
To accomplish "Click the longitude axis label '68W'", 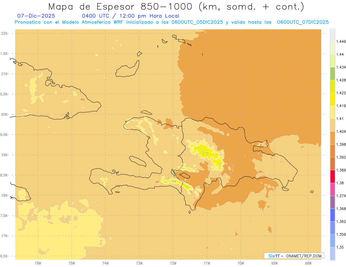I will [308, 263].
